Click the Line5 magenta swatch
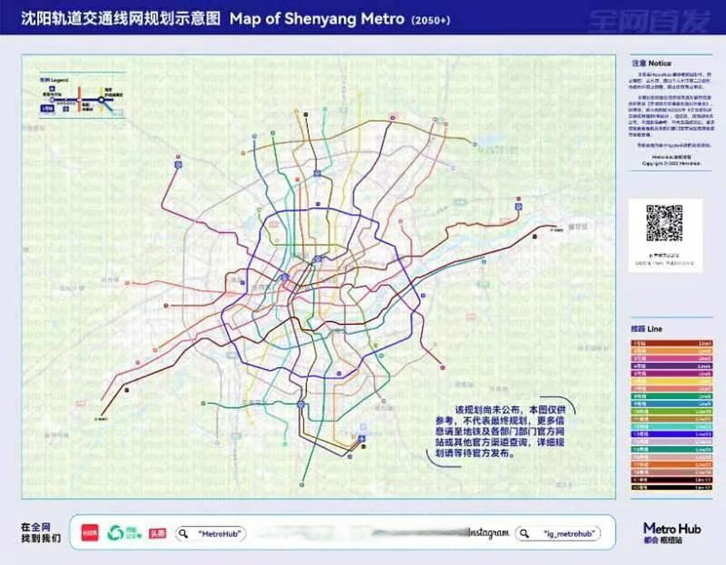The image size is (726, 565). (672, 373)
